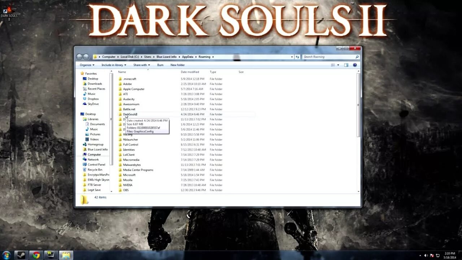Image resolution: width=462 pixels, height=260 pixels.
Task: Sort by Date modified column header
Action: [190, 72]
